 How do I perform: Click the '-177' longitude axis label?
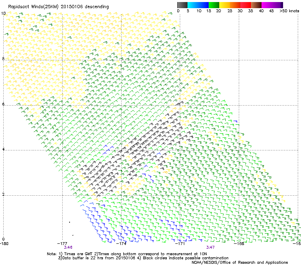click(62, 243)
